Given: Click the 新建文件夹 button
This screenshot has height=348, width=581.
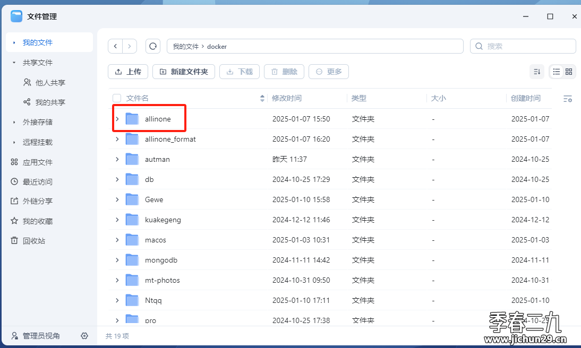Looking at the screenshot, I should tap(184, 72).
